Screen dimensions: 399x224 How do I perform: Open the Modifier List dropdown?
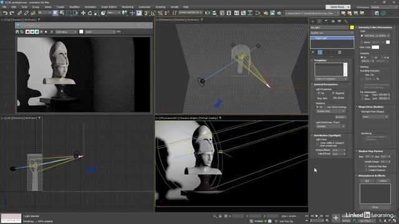pos(332,33)
